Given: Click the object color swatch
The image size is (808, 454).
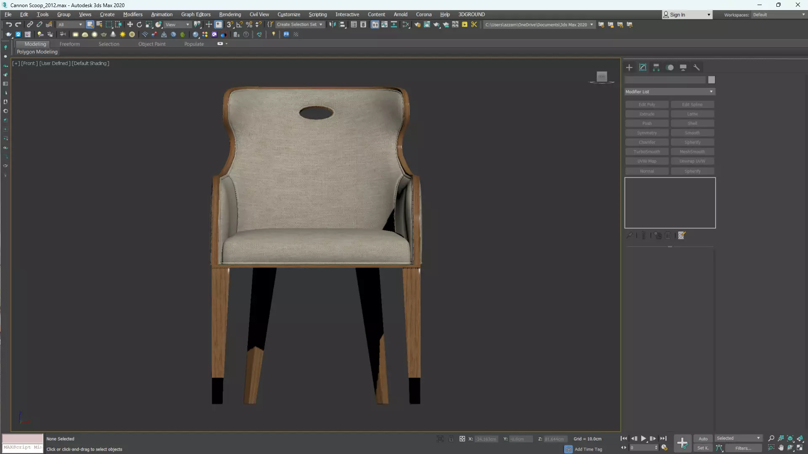Looking at the screenshot, I should pyautogui.click(x=712, y=80).
